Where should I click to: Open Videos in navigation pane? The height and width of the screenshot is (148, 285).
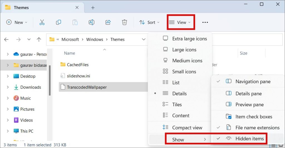point(23,120)
